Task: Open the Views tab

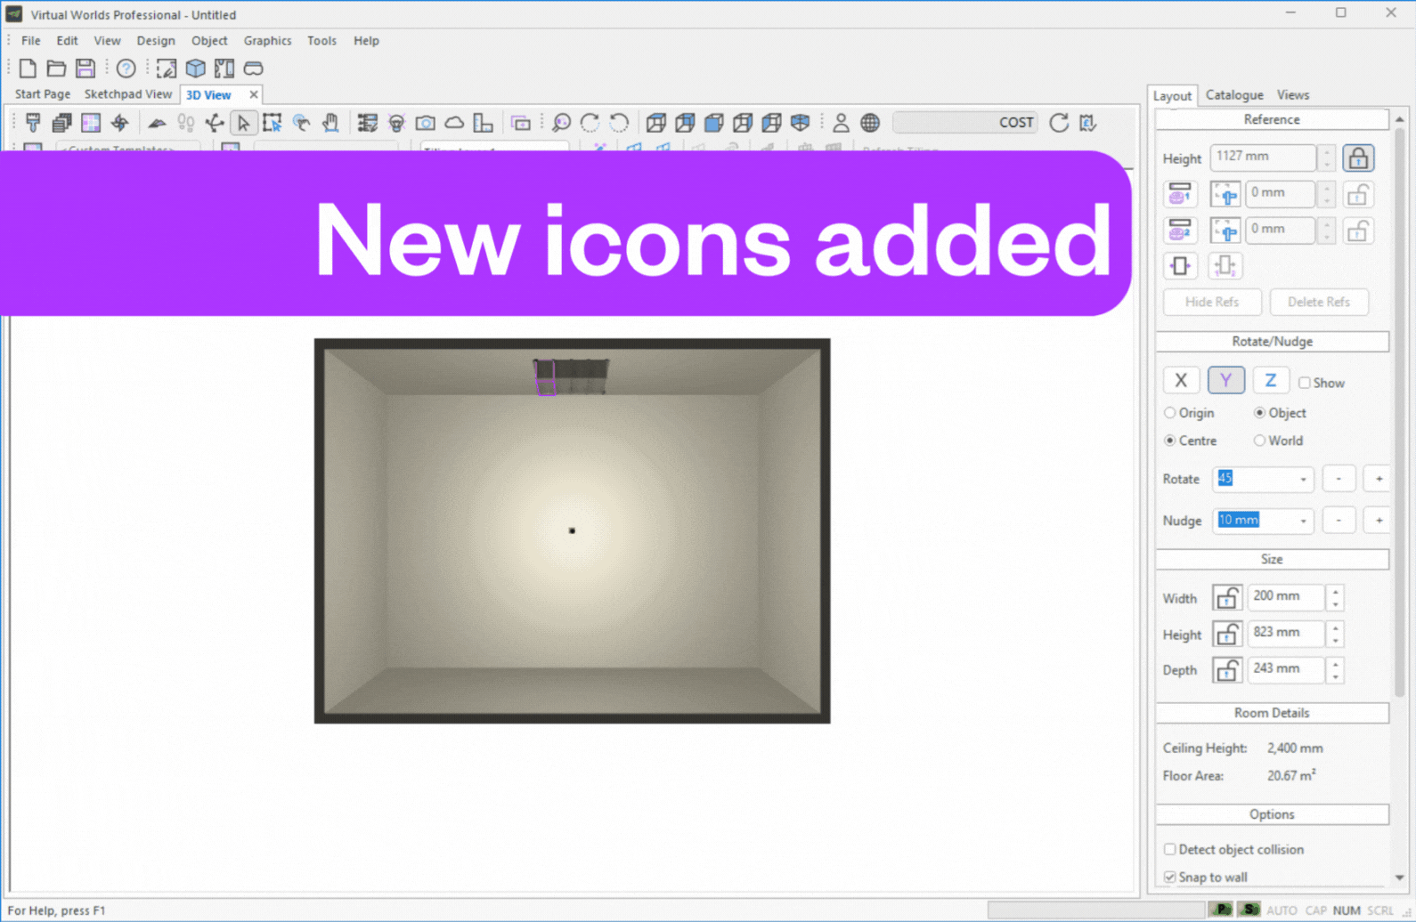Action: coord(1293,95)
